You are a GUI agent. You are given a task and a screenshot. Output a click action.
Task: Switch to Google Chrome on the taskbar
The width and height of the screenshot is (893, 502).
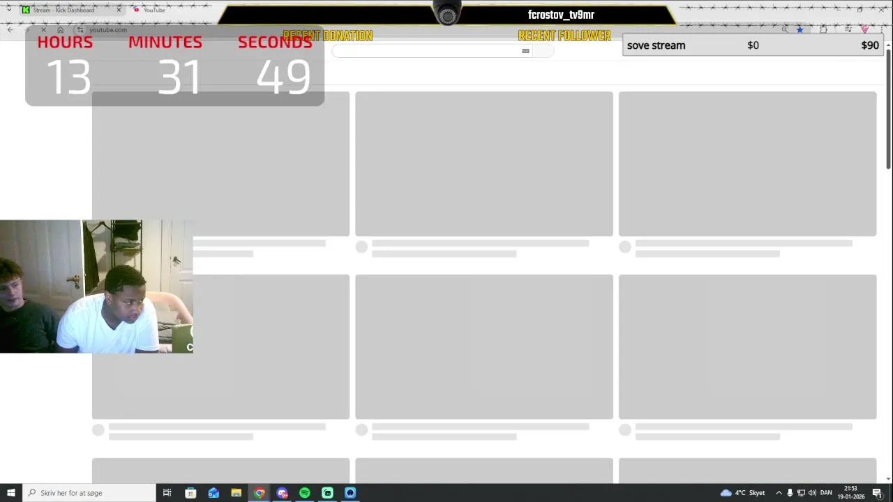[x=260, y=493]
